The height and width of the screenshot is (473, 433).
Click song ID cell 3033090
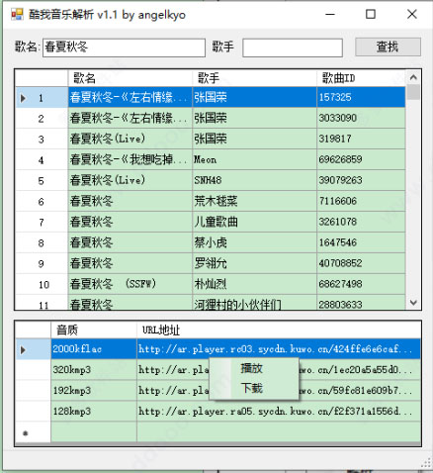pyautogui.click(x=361, y=118)
